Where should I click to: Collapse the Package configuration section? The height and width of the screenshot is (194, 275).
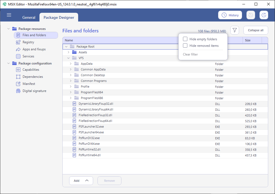[x=8, y=63]
